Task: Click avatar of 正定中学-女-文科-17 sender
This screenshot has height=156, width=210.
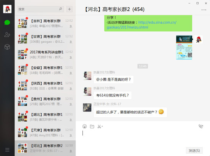Action: 87,107
